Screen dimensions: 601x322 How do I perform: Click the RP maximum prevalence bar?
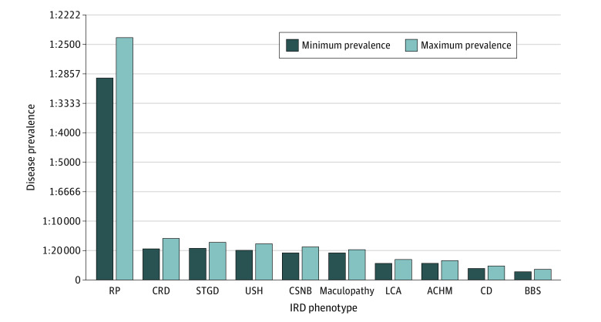pos(124,158)
